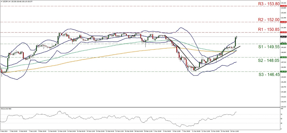Click the current price 150.377 axis marker

(x=282, y=36)
